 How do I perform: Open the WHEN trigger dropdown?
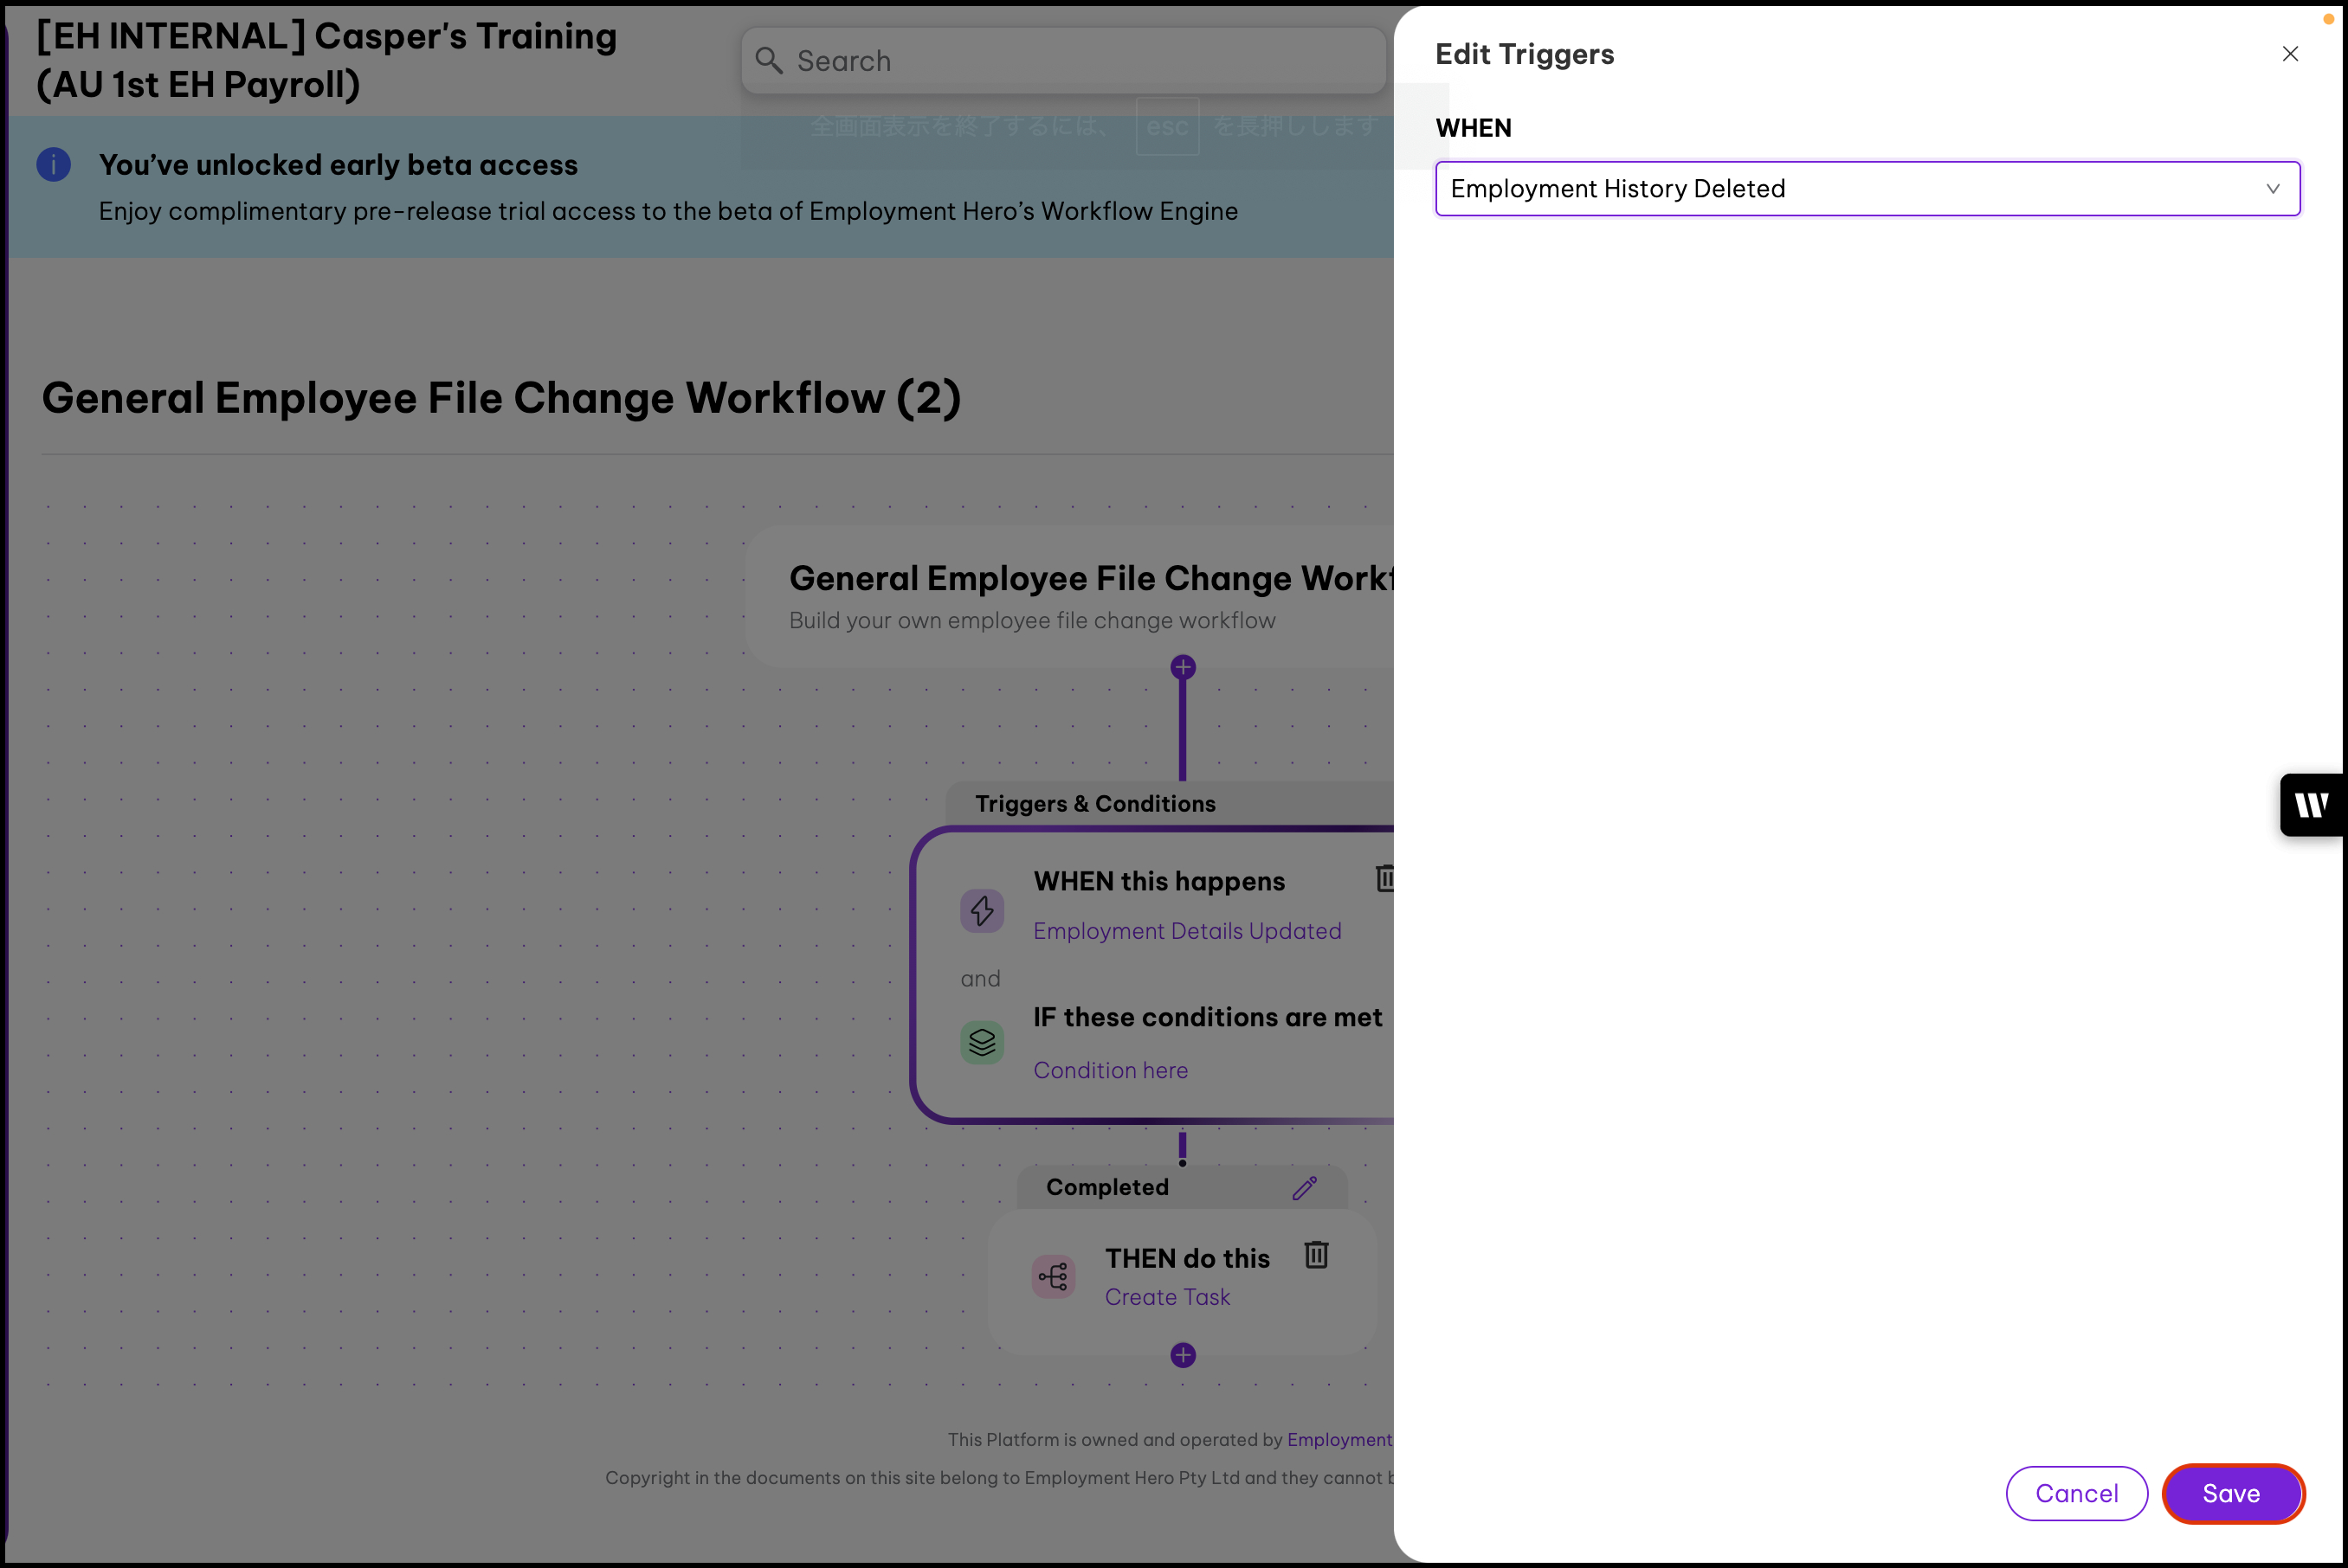[x=1867, y=188]
